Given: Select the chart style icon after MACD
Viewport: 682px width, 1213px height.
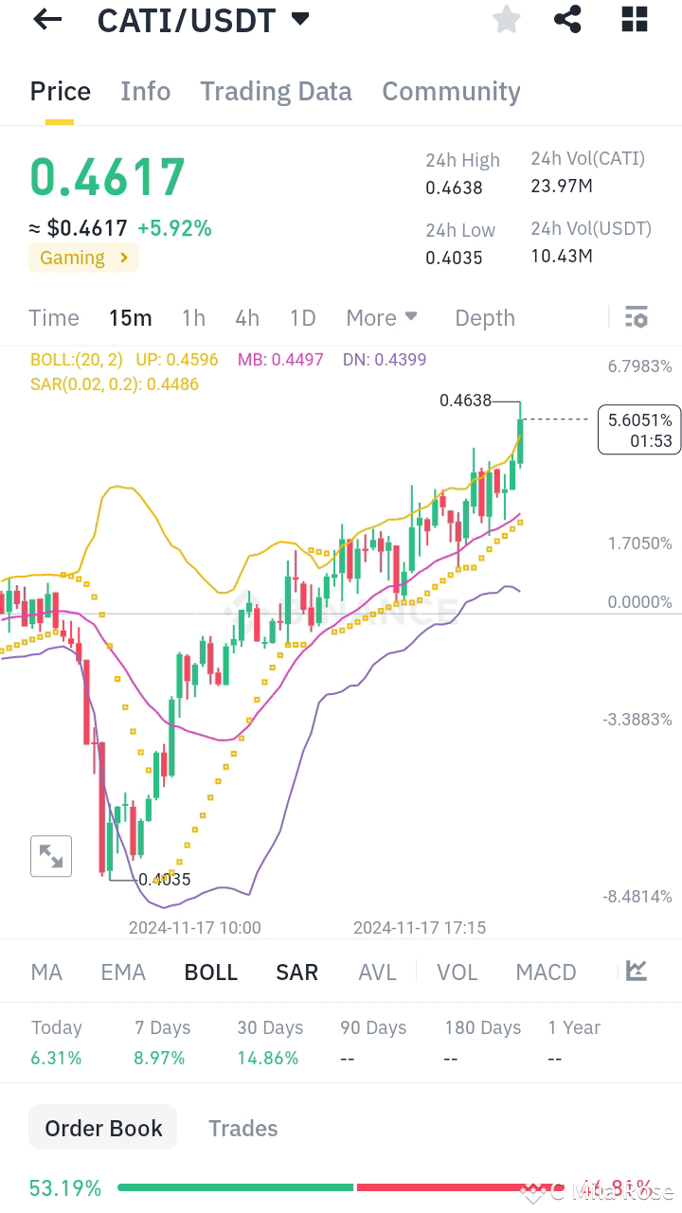Looking at the screenshot, I should coord(636,971).
